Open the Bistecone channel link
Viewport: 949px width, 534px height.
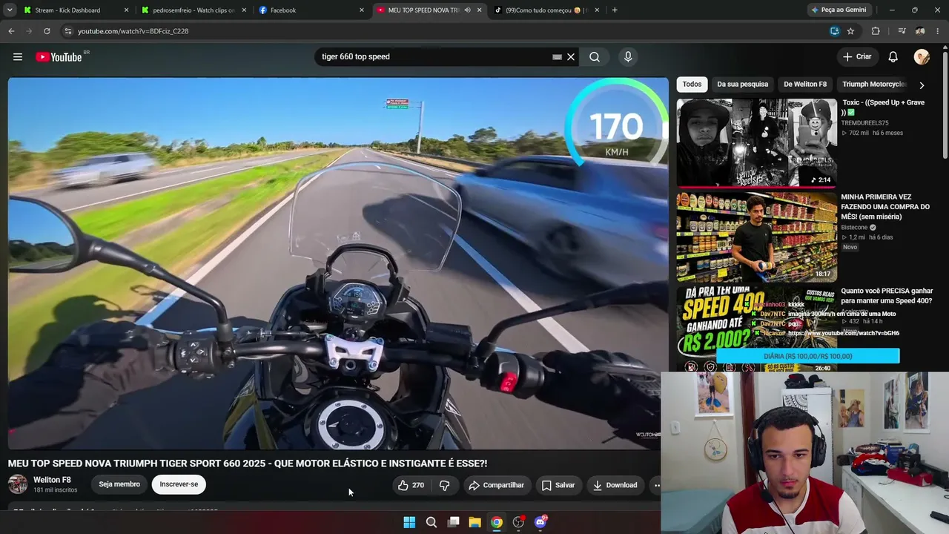[x=854, y=227]
